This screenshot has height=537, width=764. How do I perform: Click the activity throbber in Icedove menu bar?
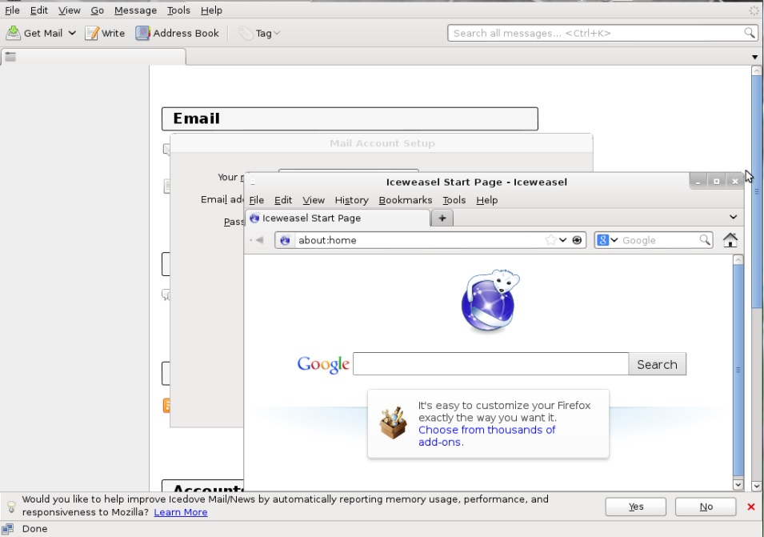tap(754, 10)
